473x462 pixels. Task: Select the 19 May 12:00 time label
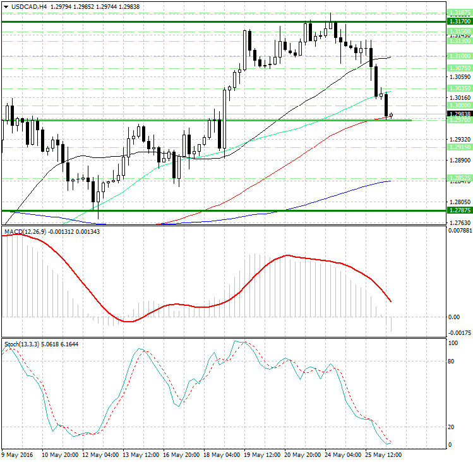coord(263,454)
